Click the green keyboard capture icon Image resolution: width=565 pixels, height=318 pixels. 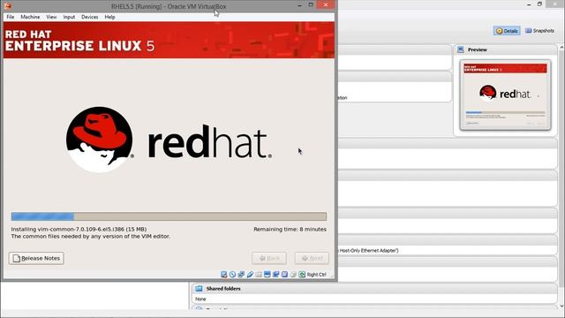click(x=302, y=275)
